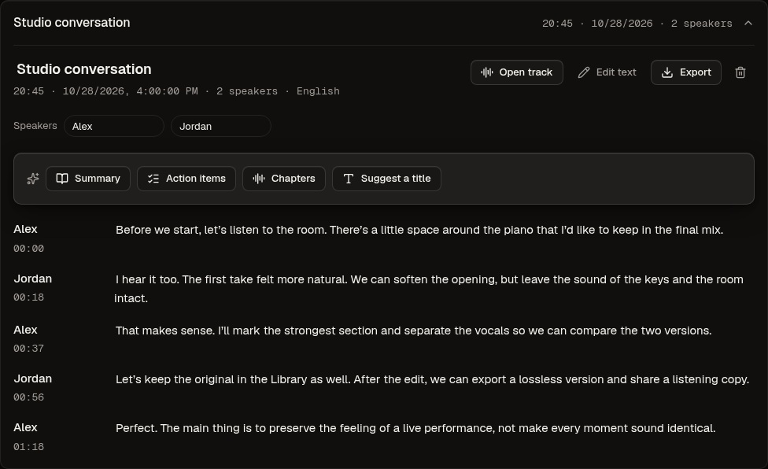Export the transcript
Image resolution: width=768 pixels, height=469 pixels.
685,72
